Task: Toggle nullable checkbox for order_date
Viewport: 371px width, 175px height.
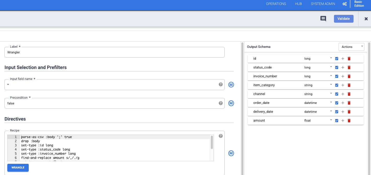Action: pos(337,103)
